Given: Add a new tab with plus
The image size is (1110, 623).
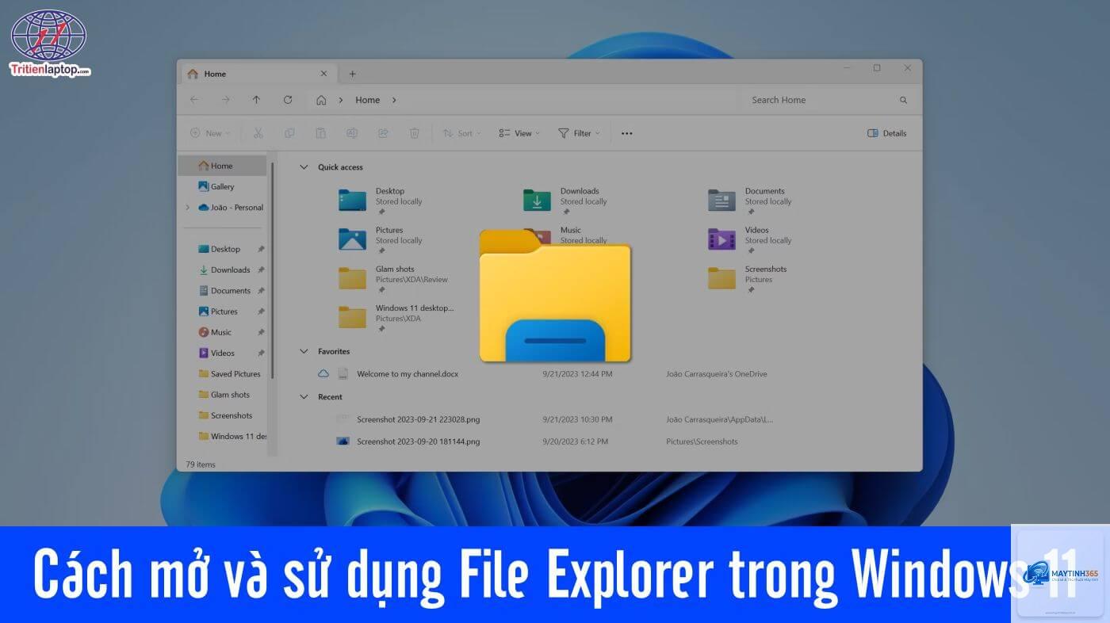Looking at the screenshot, I should (353, 74).
